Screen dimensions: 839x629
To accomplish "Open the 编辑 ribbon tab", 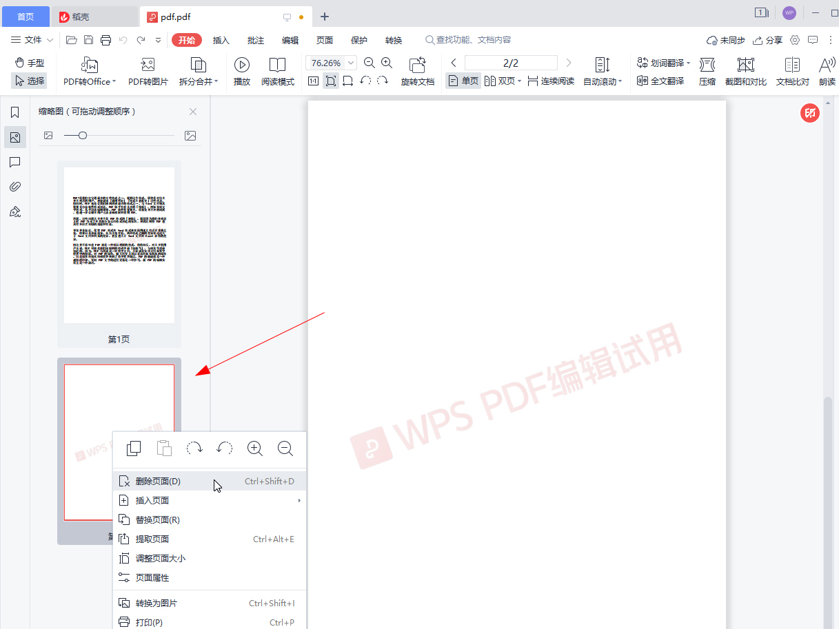I will click(x=290, y=40).
